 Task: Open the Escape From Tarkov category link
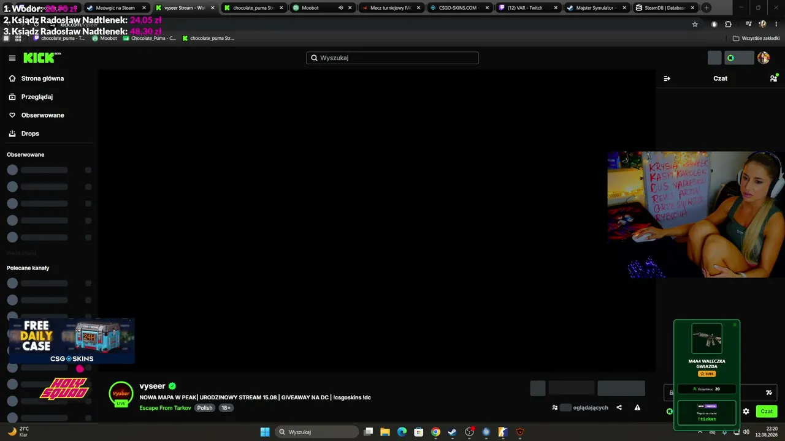click(165, 408)
